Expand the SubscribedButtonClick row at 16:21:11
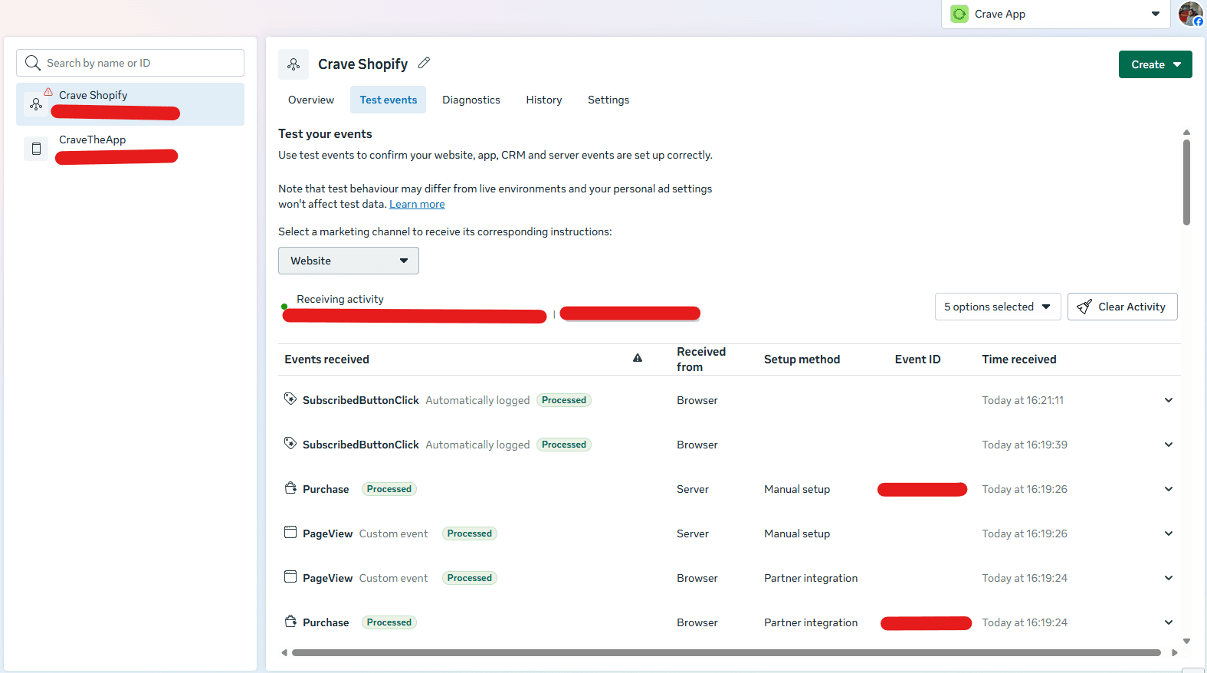Screen dimensions: 1207x673 tap(1169, 400)
